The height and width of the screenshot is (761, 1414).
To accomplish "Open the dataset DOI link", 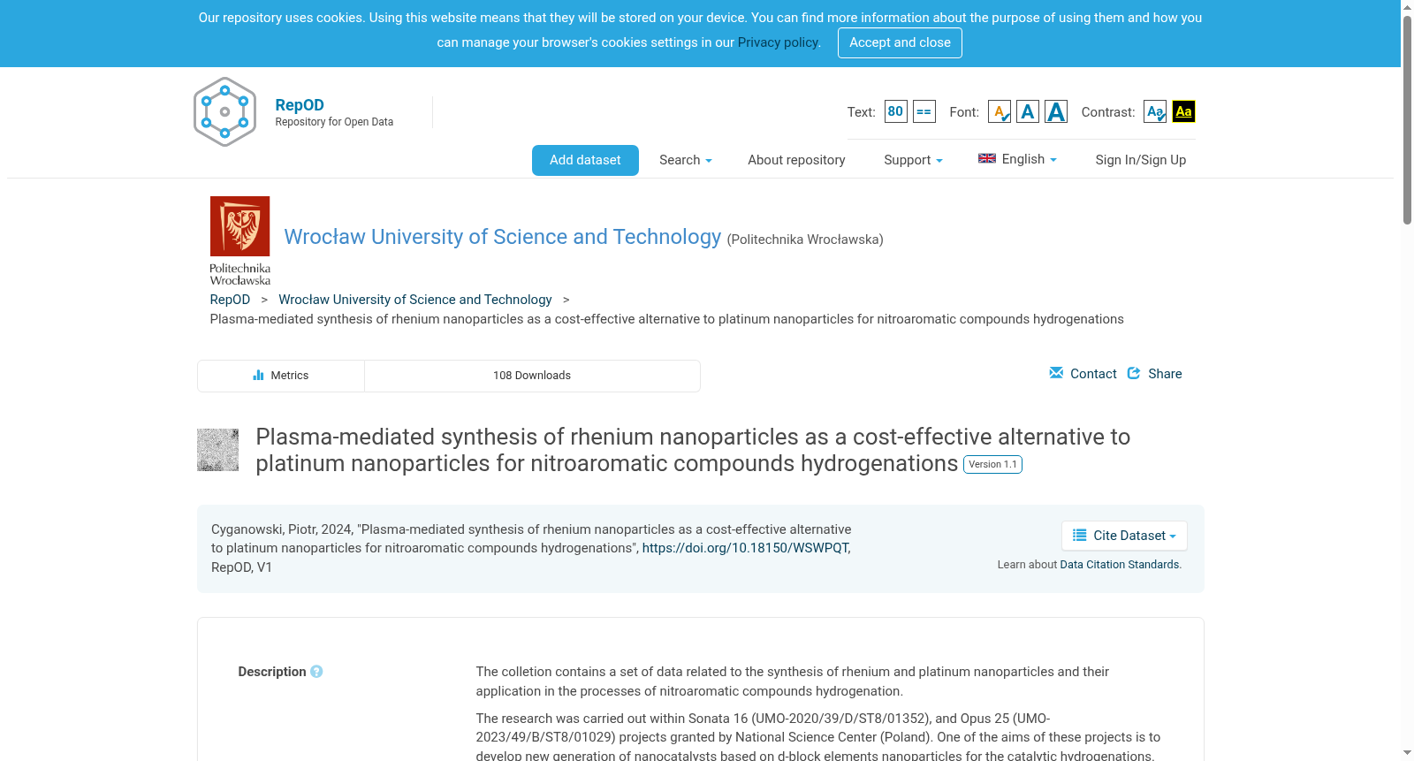I will coord(745,548).
